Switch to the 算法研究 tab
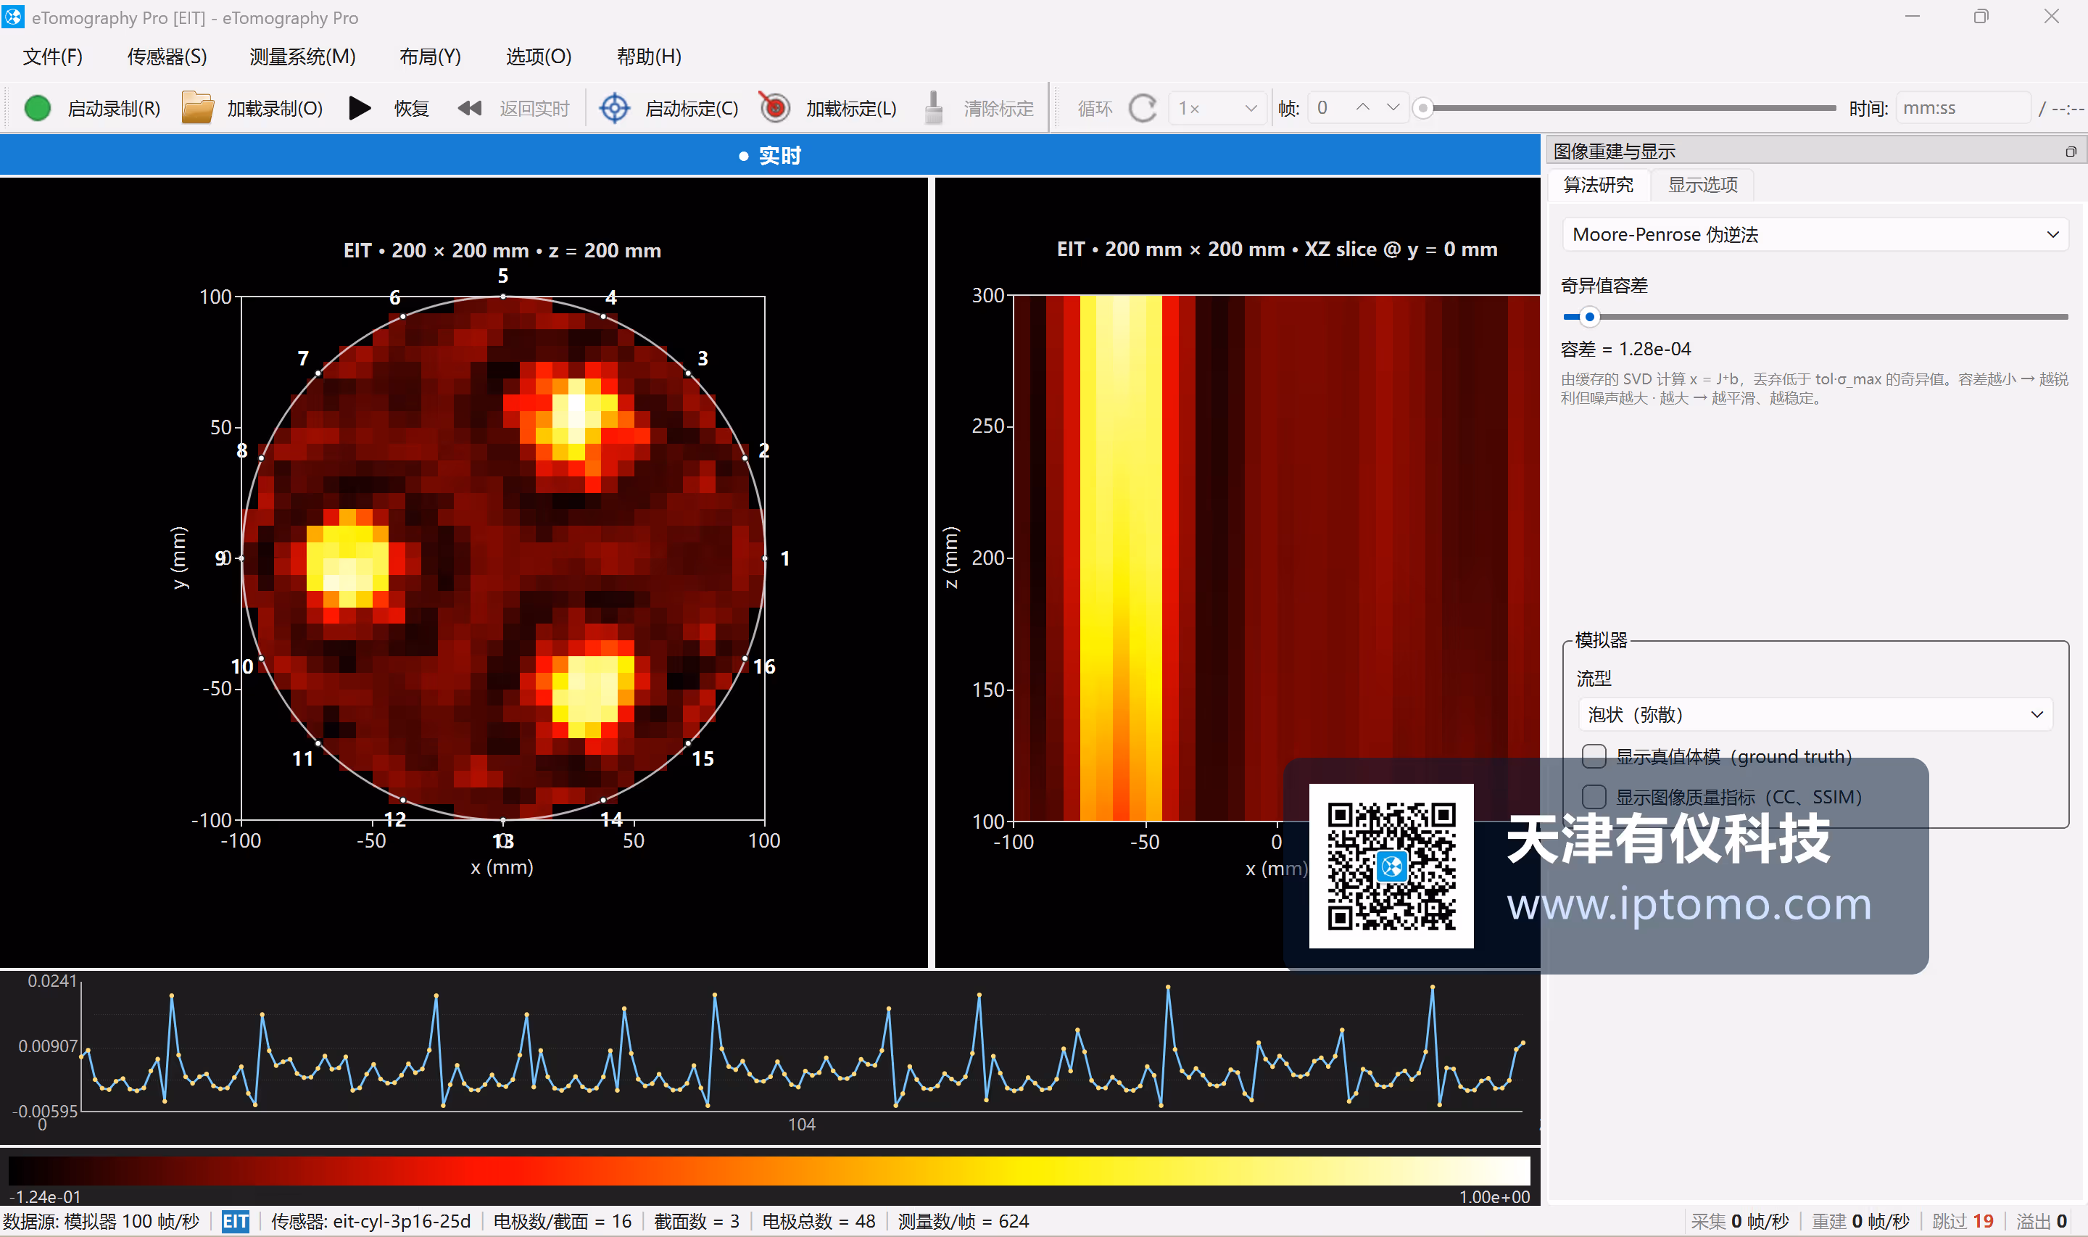The width and height of the screenshot is (2088, 1237). [1598, 185]
